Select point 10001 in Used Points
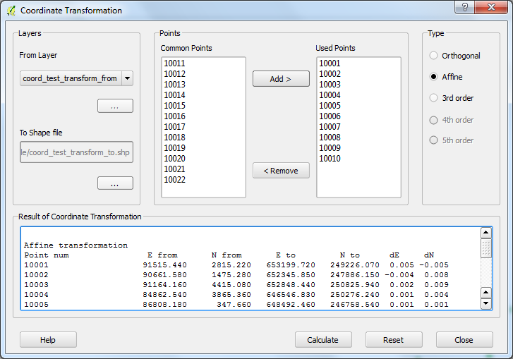 330,63
